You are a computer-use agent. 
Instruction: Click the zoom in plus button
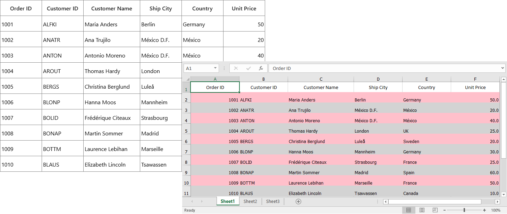[x=484, y=210]
